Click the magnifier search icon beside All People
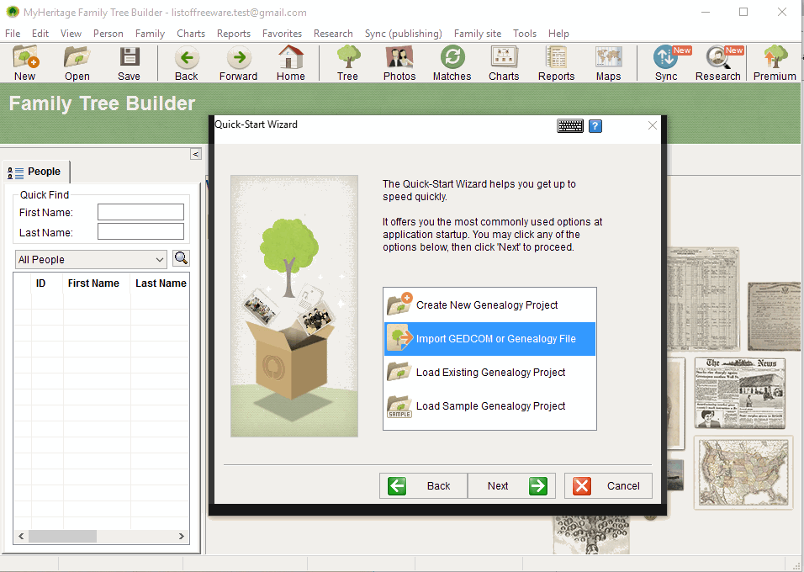This screenshot has width=804, height=572. click(x=181, y=258)
